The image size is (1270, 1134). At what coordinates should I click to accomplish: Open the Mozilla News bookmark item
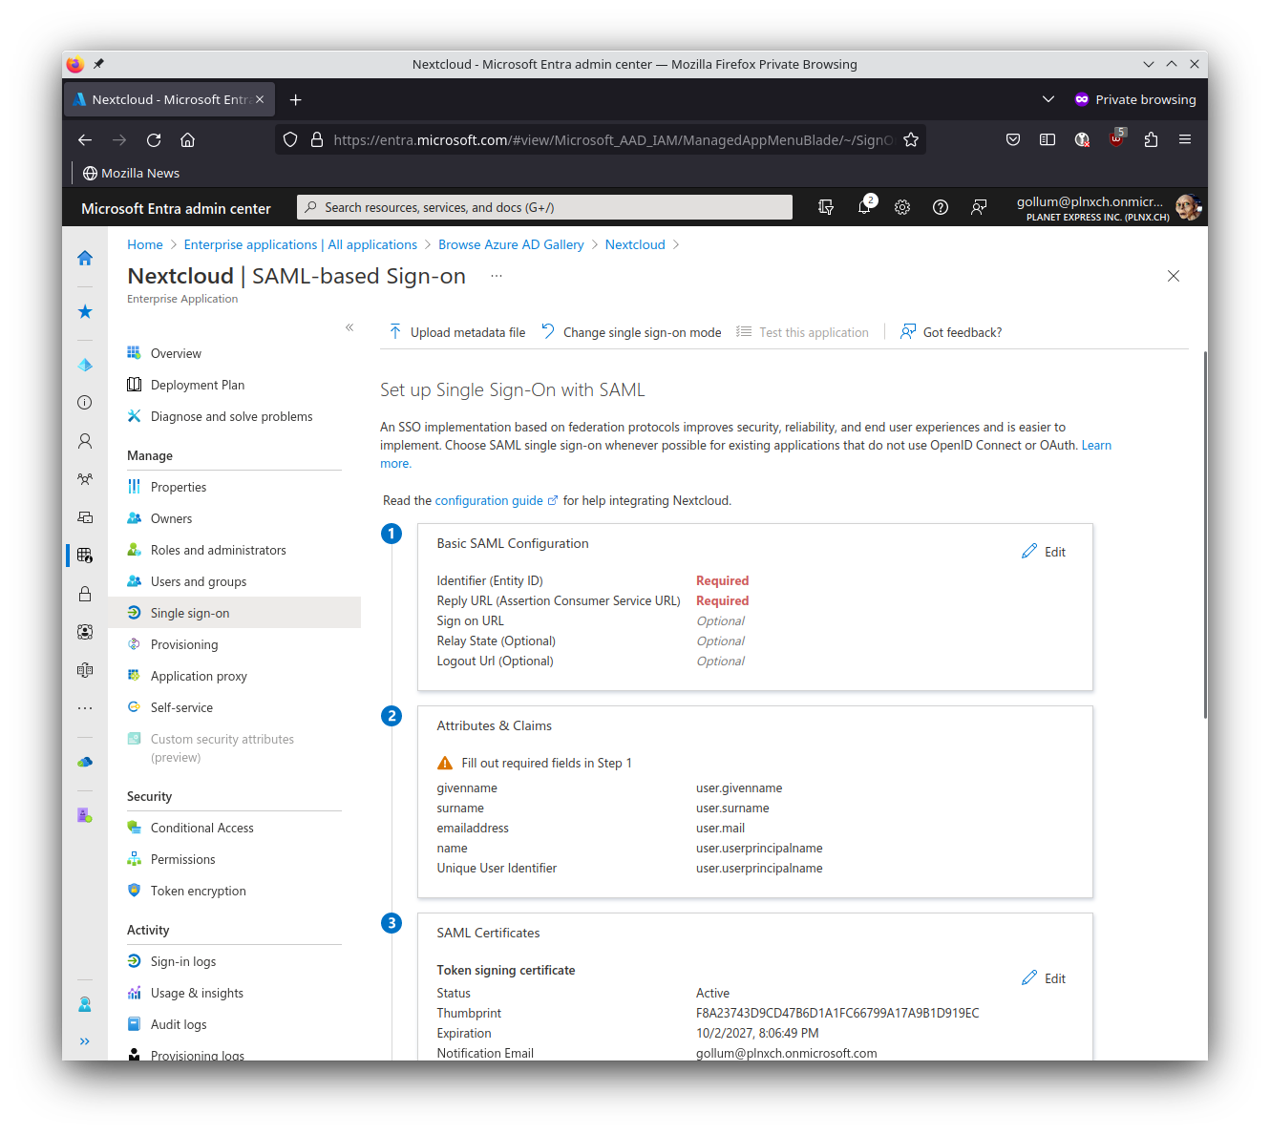pyautogui.click(x=131, y=173)
